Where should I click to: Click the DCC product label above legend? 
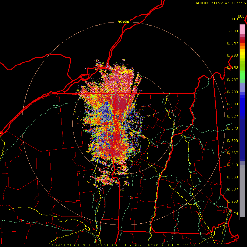[x=241, y=16]
